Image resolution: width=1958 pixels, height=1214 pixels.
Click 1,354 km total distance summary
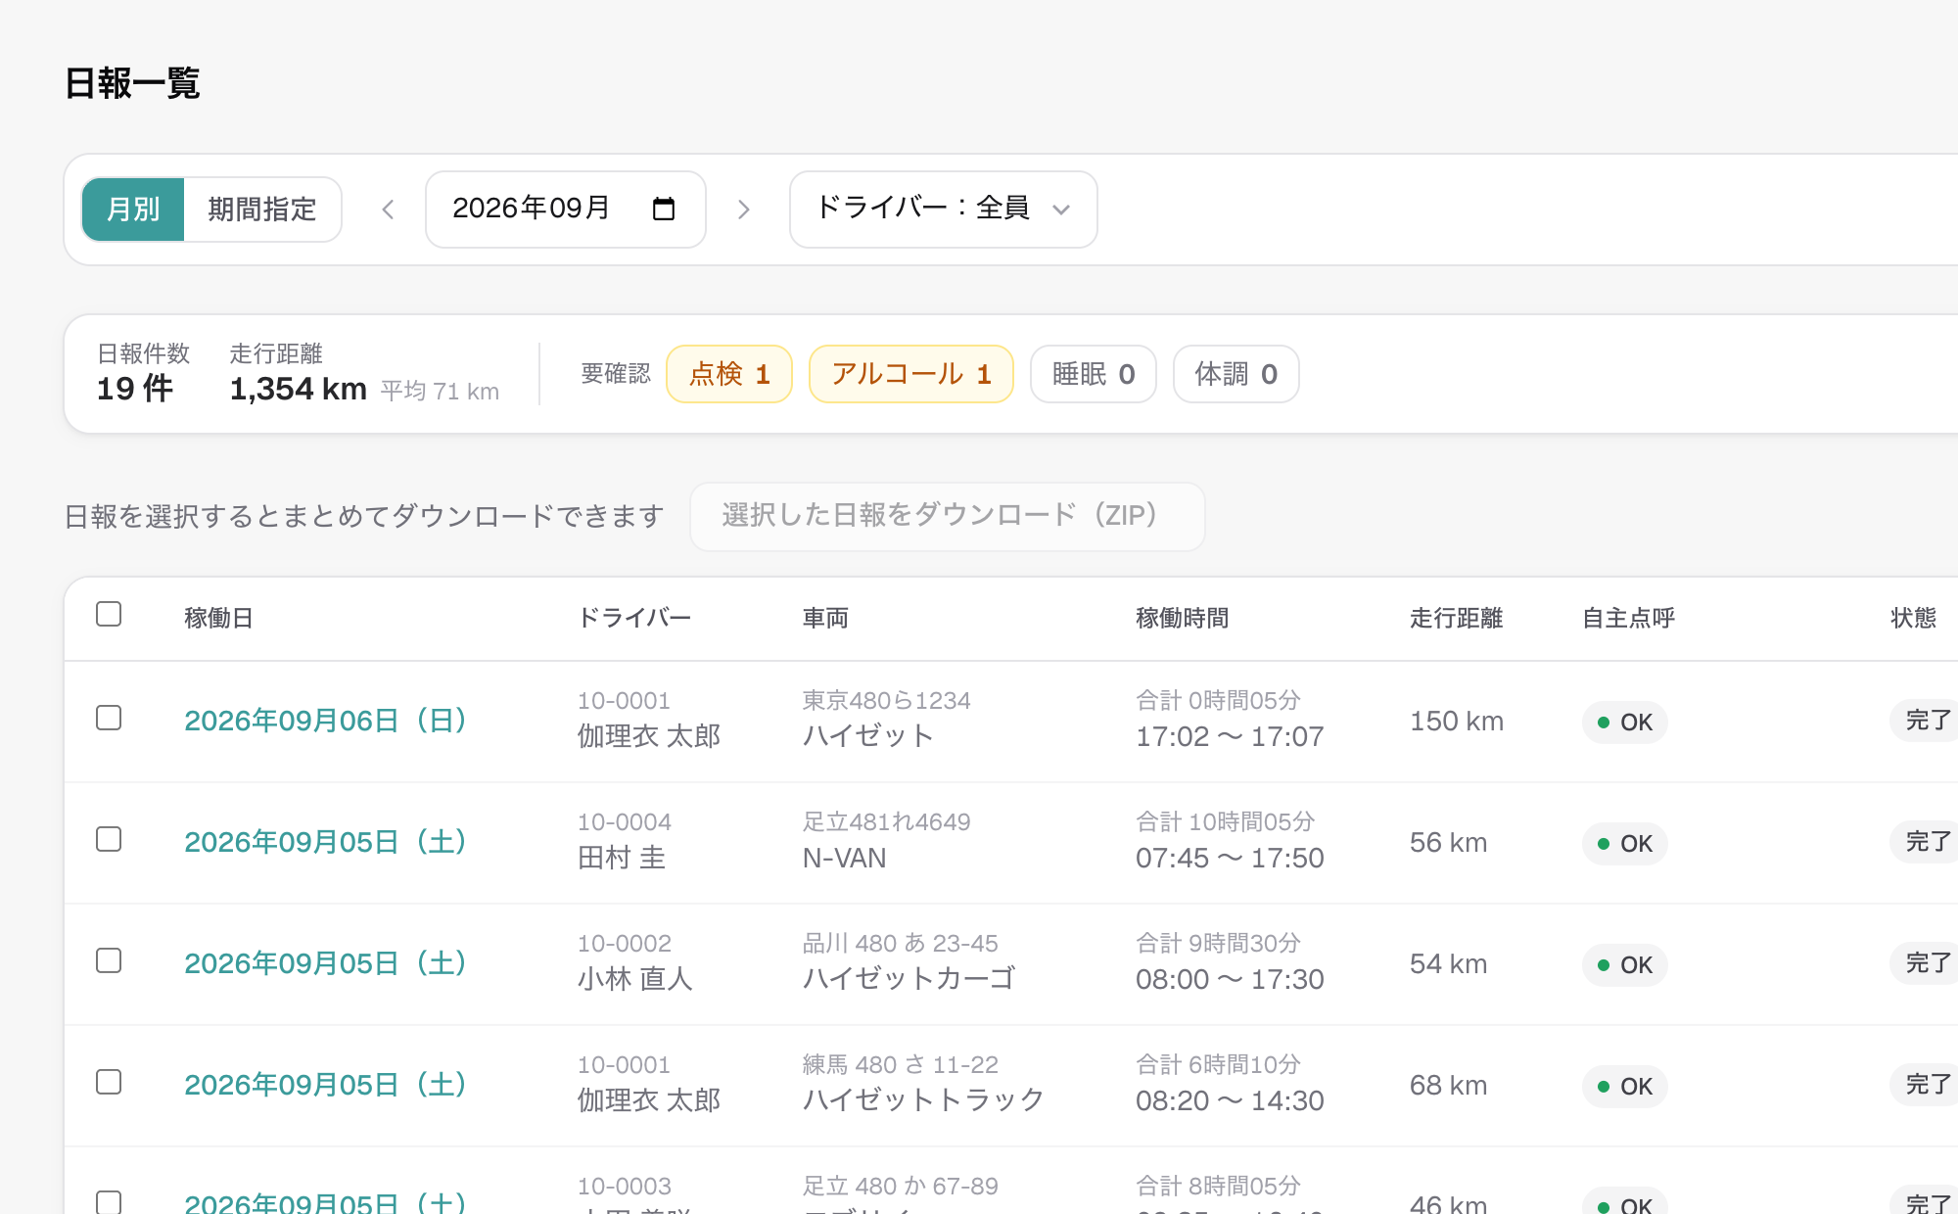(x=299, y=389)
